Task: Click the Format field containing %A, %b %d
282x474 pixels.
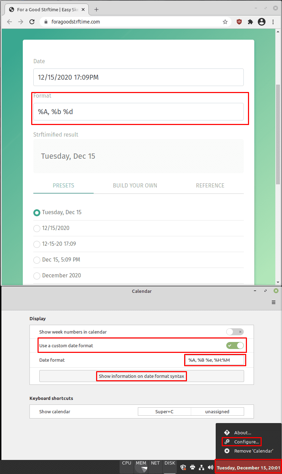Action: pyautogui.click(x=139, y=112)
